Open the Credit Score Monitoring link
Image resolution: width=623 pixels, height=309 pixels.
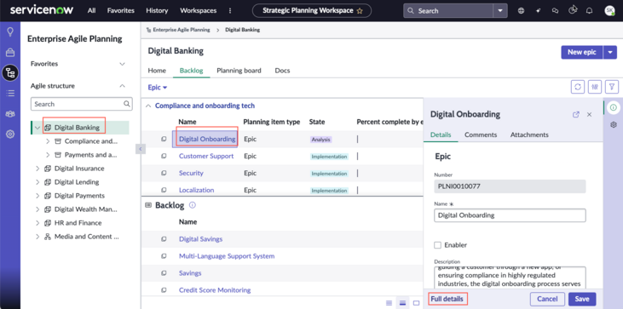tap(215, 290)
